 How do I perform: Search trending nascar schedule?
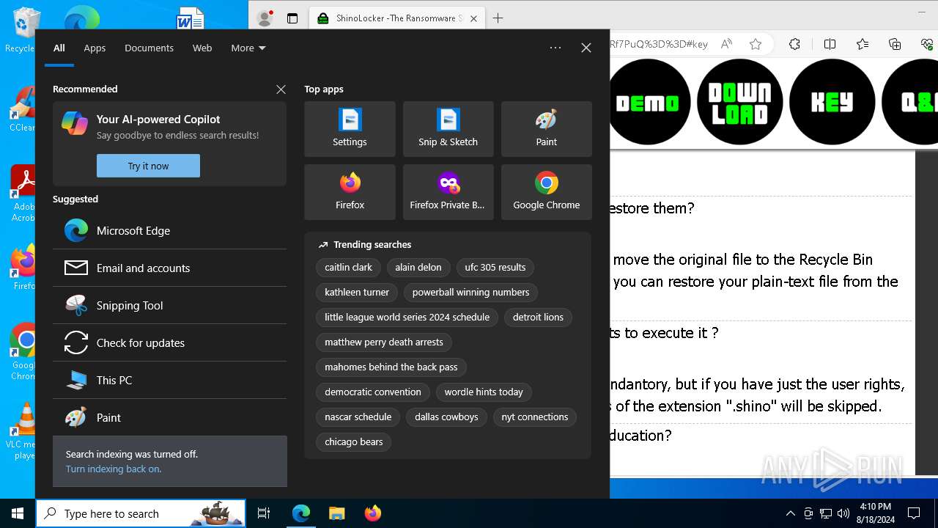point(358,417)
